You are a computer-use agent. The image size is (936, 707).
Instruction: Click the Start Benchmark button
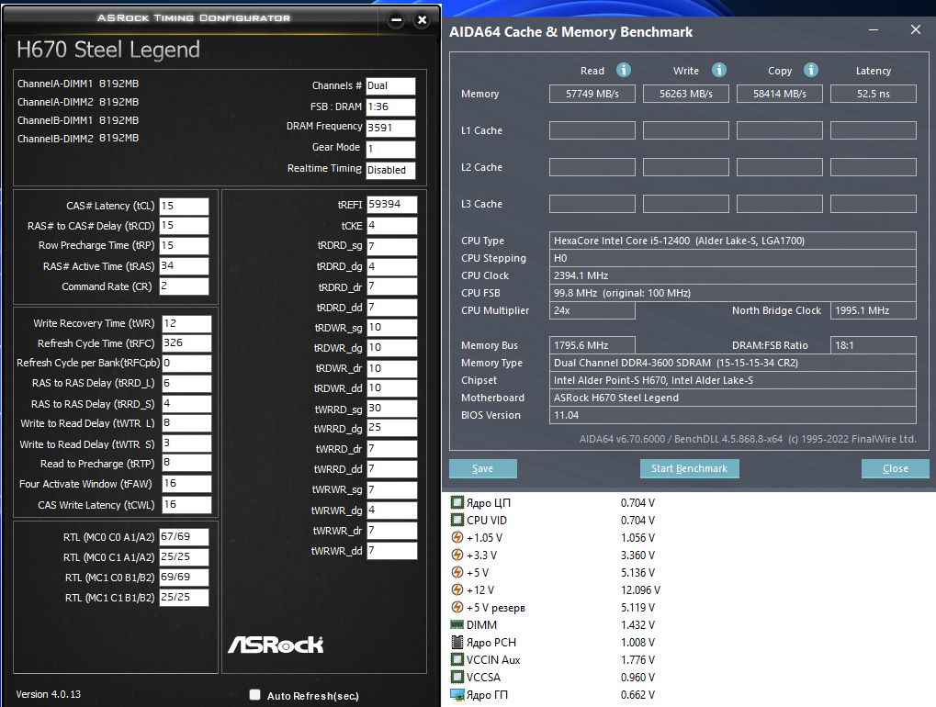click(x=690, y=468)
